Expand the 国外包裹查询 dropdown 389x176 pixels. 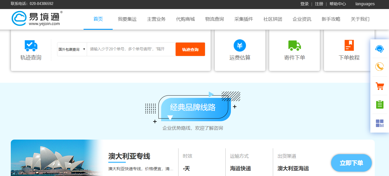72,49
